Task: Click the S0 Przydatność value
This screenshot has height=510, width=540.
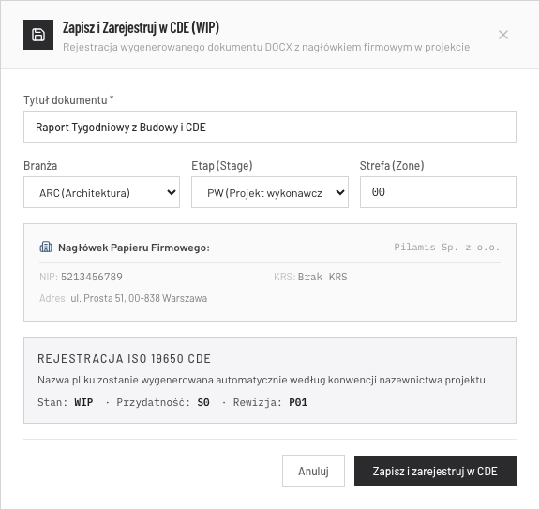Action: pyautogui.click(x=203, y=402)
